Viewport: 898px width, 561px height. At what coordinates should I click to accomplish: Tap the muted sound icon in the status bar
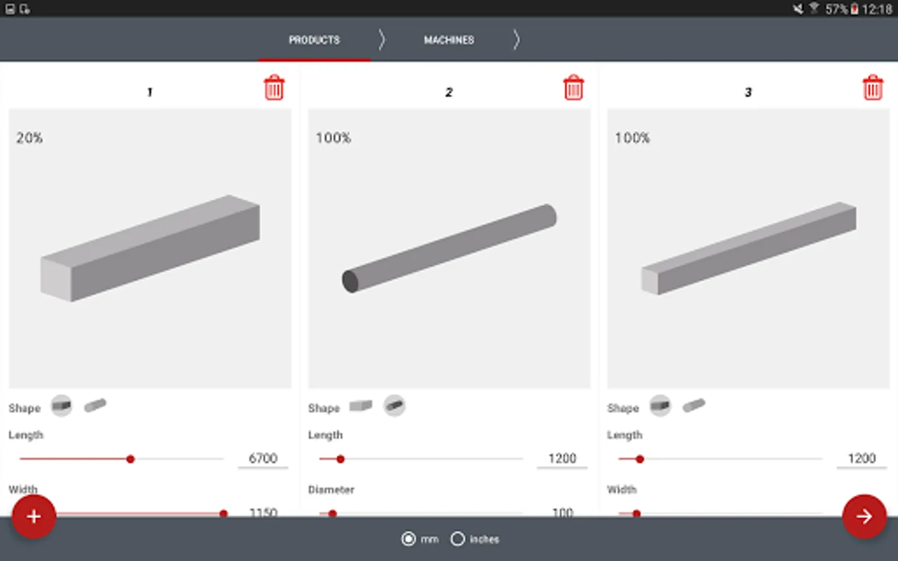coord(798,9)
